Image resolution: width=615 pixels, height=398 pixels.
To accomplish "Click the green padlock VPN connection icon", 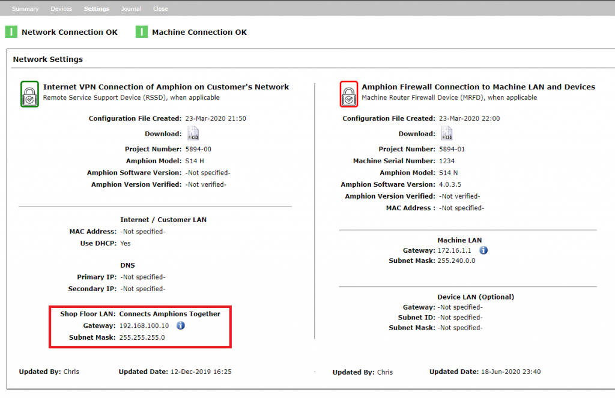I will pos(29,94).
